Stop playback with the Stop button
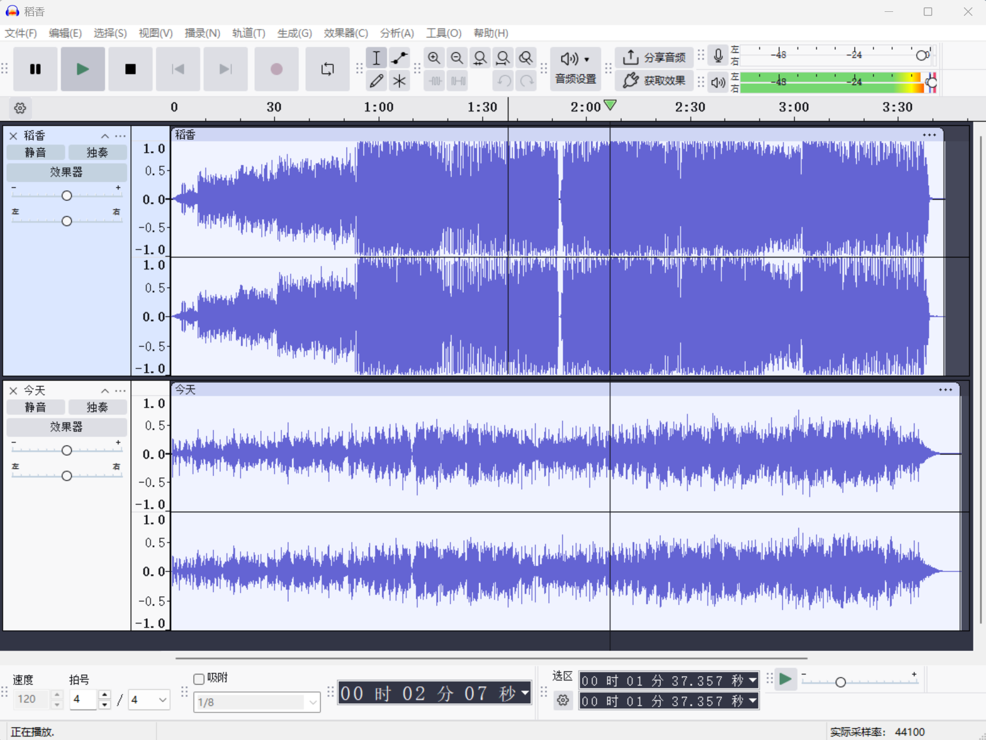The width and height of the screenshot is (986, 740). tap(130, 69)
